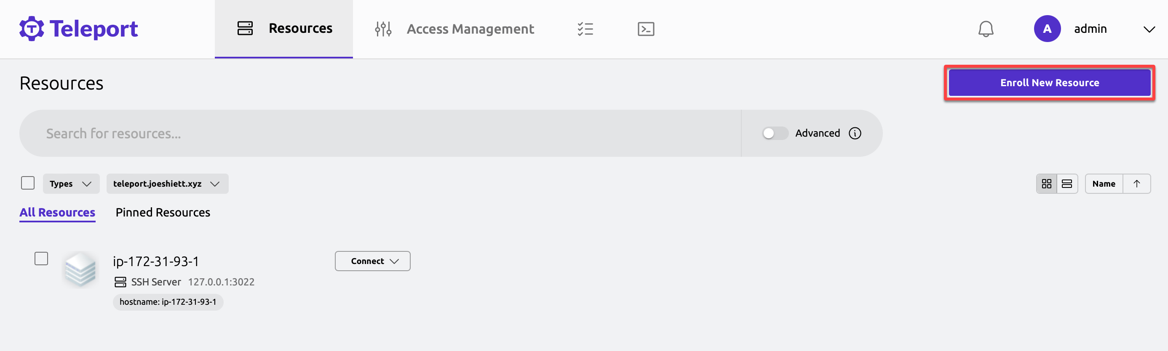Click the admin avatar circle

(1047, 29)
